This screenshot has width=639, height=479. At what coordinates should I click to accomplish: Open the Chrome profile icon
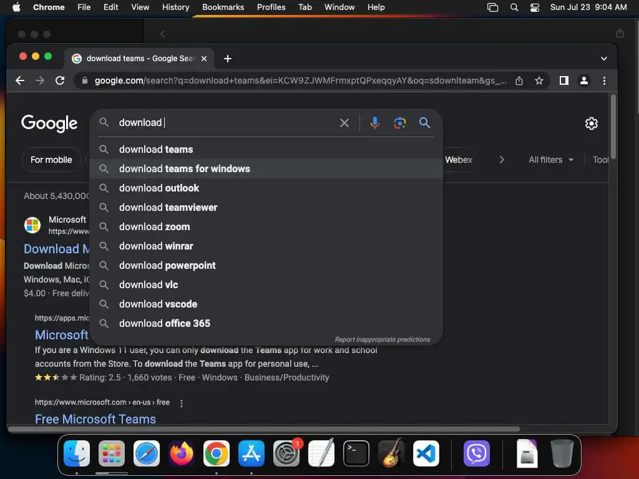(x=583, y=80)
